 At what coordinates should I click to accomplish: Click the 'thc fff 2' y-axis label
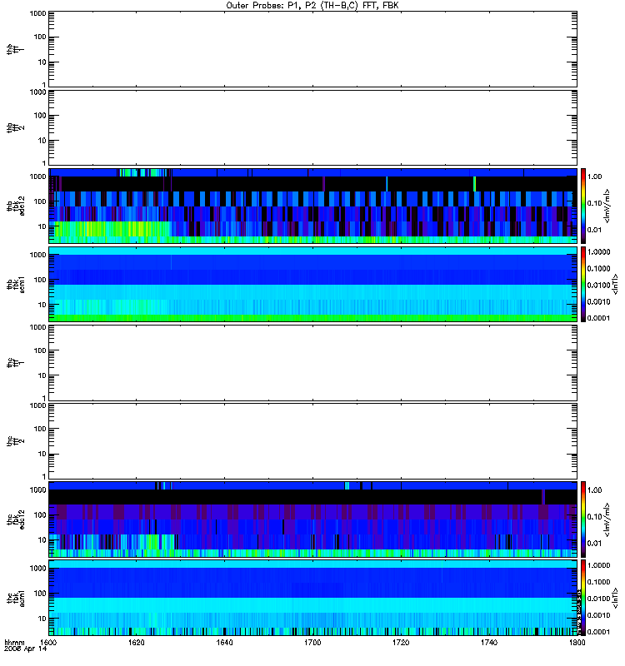16,441
